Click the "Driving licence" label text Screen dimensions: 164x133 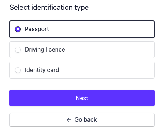click(x=45, y=50)
